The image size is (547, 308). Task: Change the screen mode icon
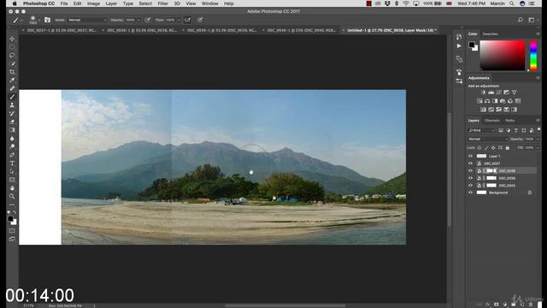coord(12,240)
